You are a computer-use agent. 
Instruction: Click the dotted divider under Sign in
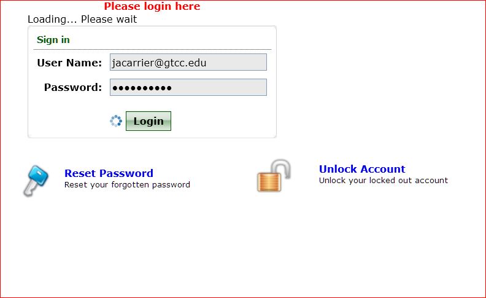(x=153, y=49)
